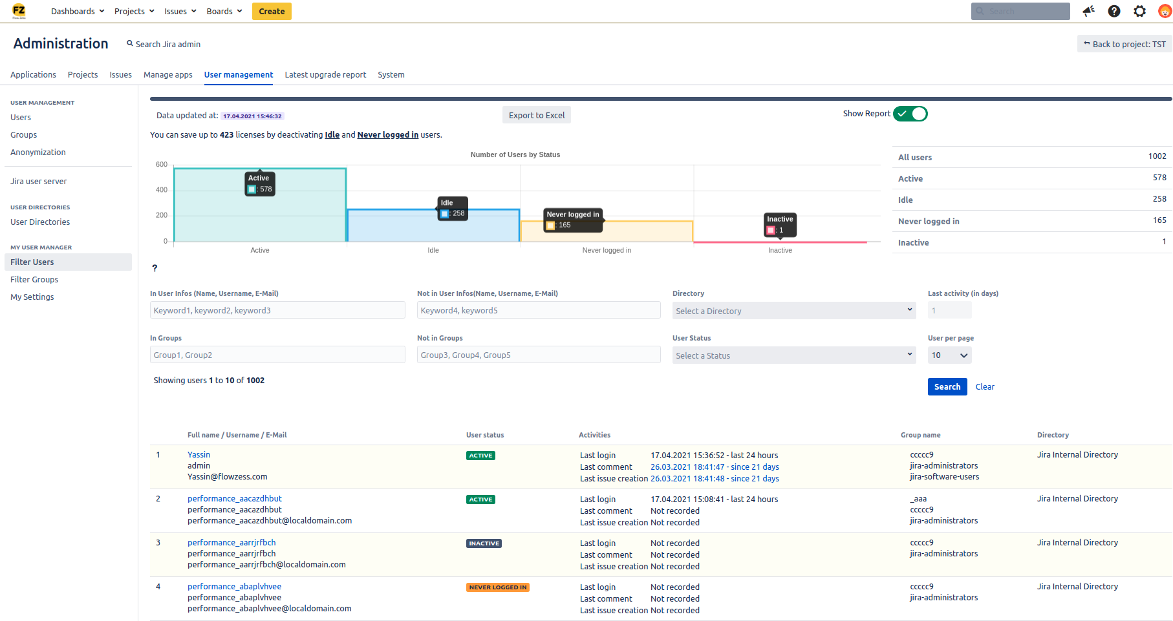Open the help question mark icon
The image size is (1173, 621).
tap(1114, 11)
